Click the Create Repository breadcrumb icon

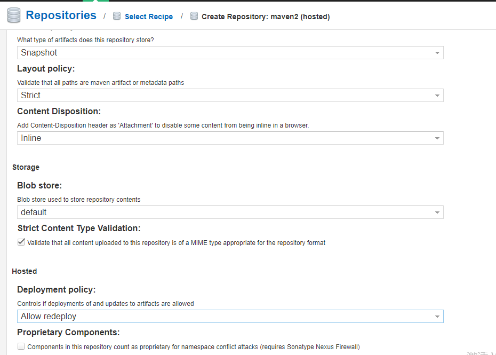[194, 16]
